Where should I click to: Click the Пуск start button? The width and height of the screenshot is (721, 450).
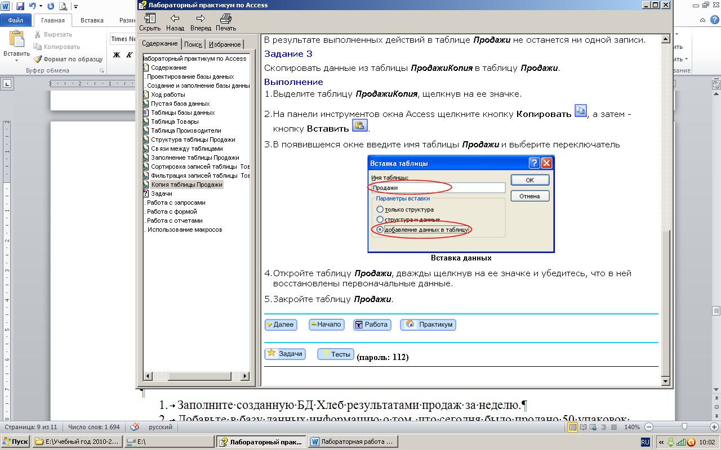15,442
